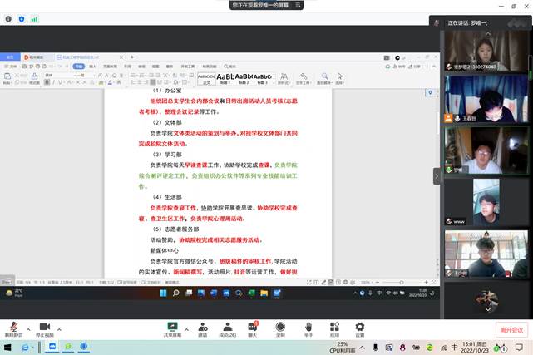The height and width of the screenshot is (355, 533).
Task: Click WPS Insert ribbon tab in shared screen
Action: pyautogui.click(x=92, y=67)
